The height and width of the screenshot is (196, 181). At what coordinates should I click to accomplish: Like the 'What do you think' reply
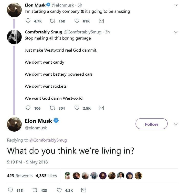point(59,190)
